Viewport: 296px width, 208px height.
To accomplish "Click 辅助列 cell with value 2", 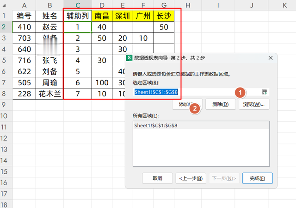I will (78, 38).
